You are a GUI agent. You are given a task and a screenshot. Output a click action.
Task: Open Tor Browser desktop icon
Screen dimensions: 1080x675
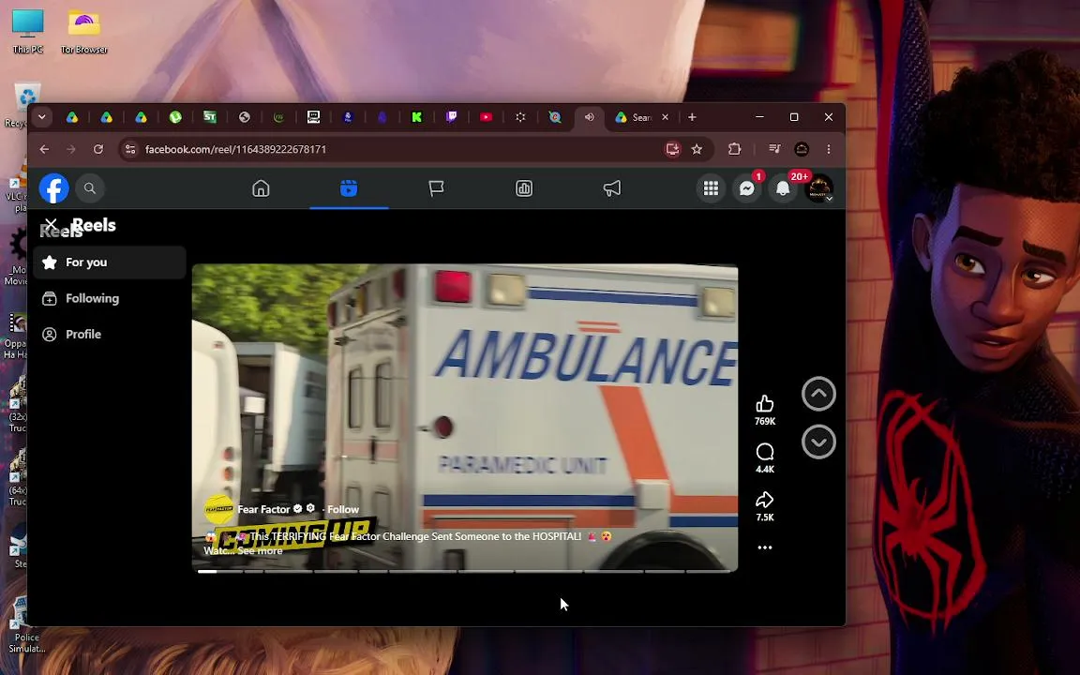[84, 31]
